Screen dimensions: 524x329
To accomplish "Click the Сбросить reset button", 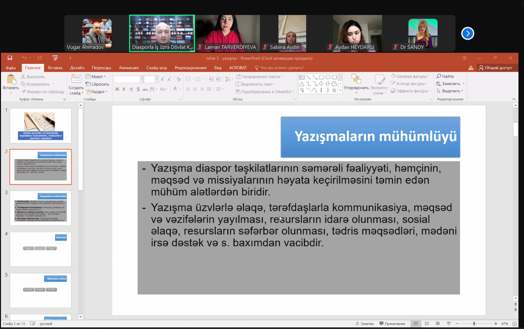I will tap(97, 84).
